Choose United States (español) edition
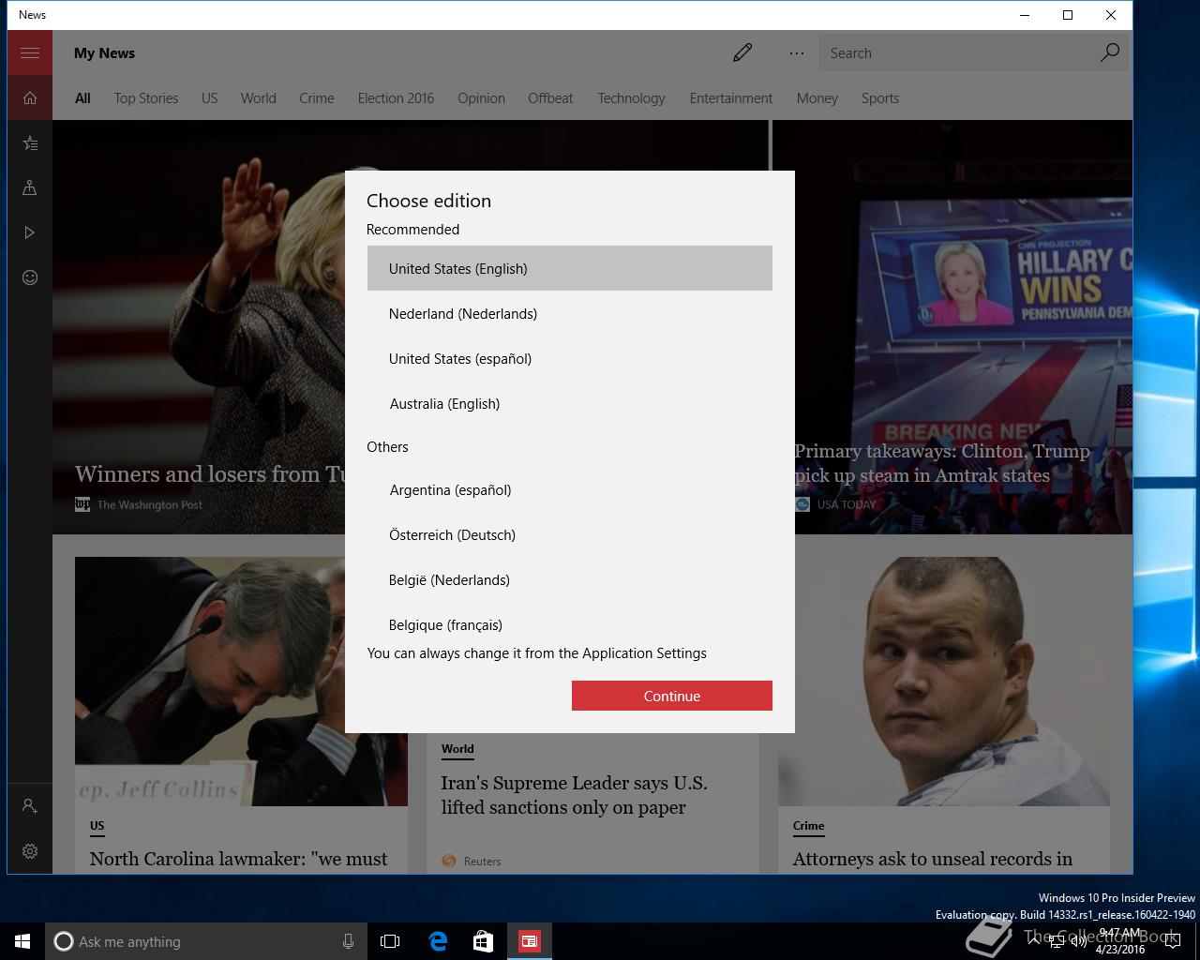This screenshot has height=960, width=1200. pos(570,358)
